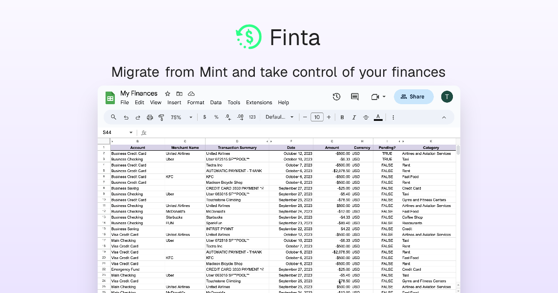Open the Data menu
Viewport: 558px width, 293px height.
[x=216, y=103]
